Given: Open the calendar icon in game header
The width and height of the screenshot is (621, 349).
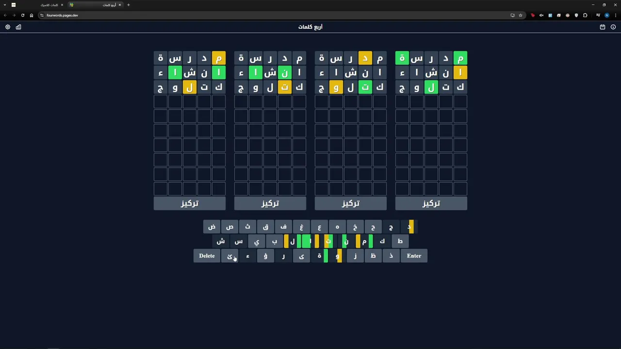Looking at the screenshot, I should [x=603, y=27].
